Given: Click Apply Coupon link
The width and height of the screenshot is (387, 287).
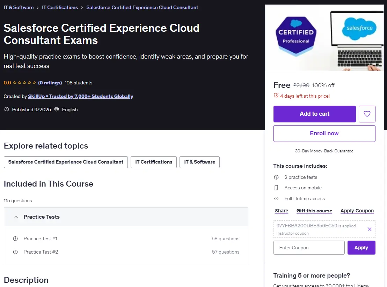Looking at the screenshot, I should pyautogui.click(x=357, y=211).
